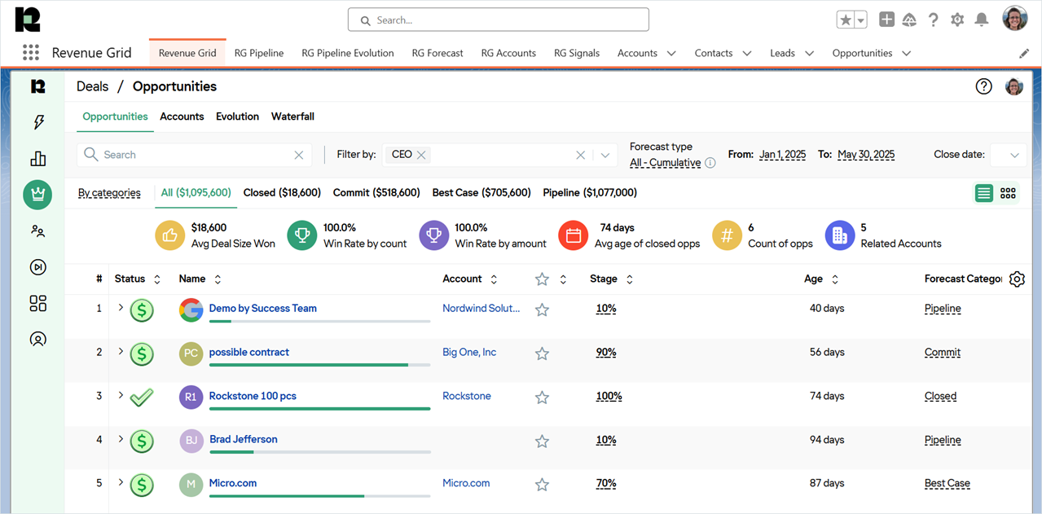Click the Avg age calendar icon
The image size is (1042, 514).
coord(574,235)
